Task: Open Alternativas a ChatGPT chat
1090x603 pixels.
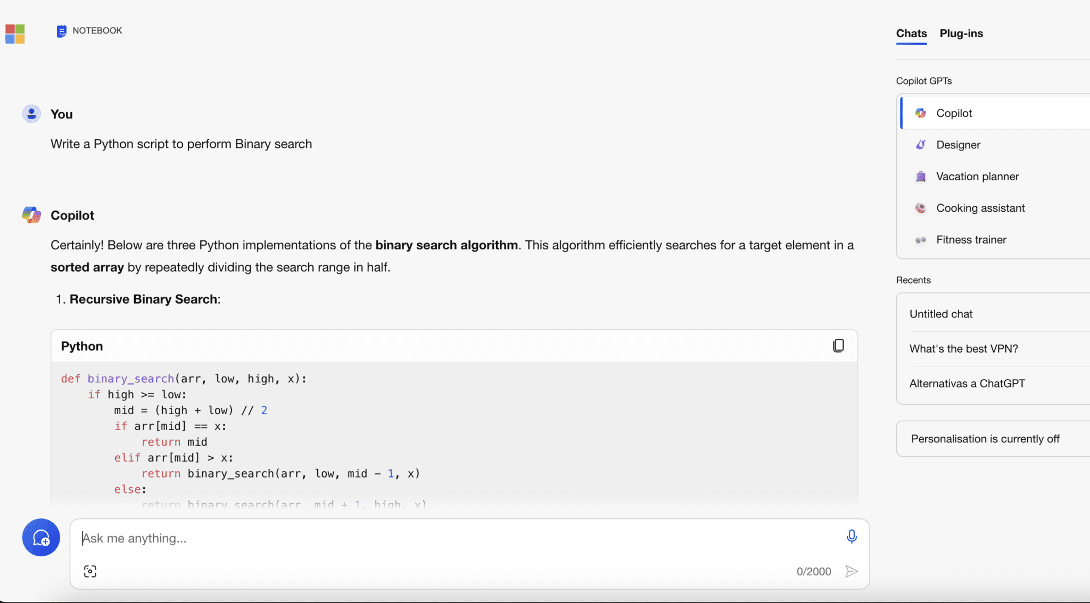Action: pyautogui.click(x=967, y=383)
